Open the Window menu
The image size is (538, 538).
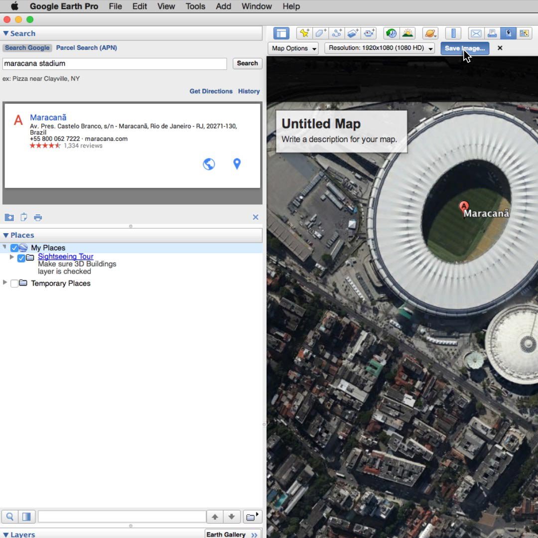(x=257, y=6)
